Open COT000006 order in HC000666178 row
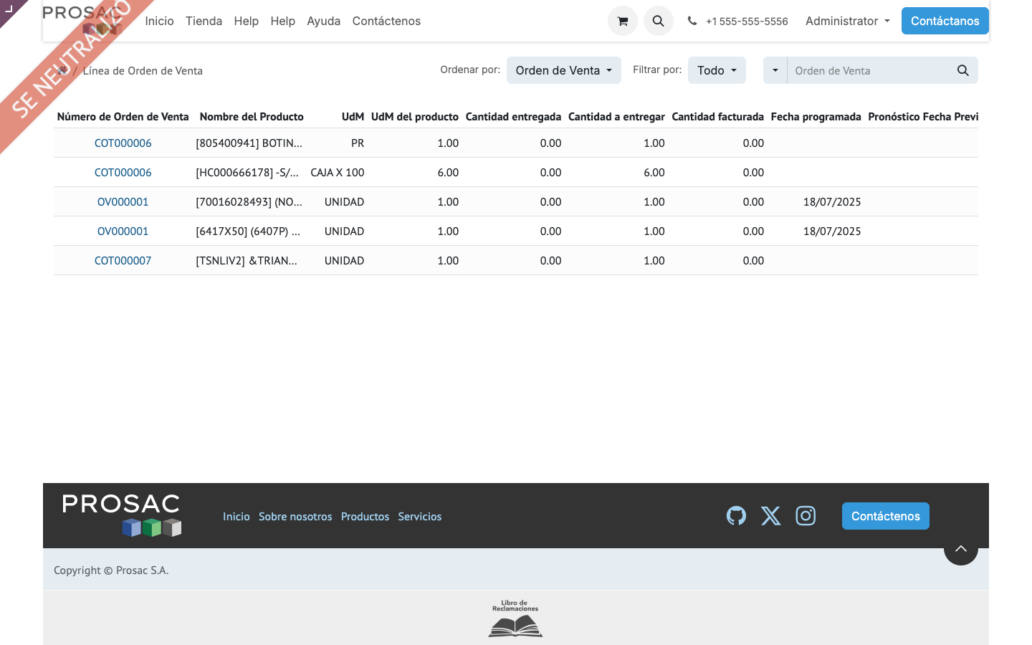The image size is (1032, 645). 123,172
